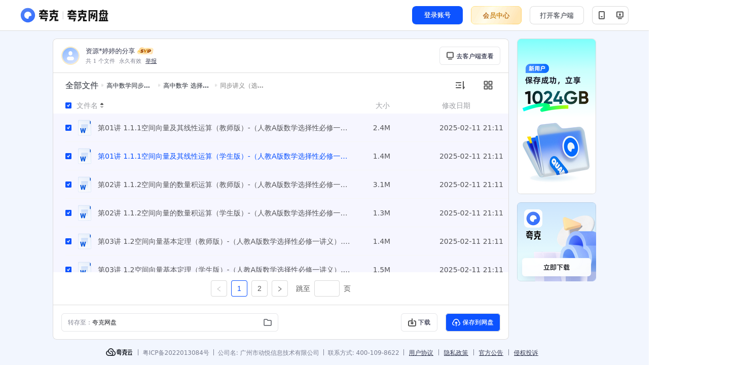Open the 用户协议 link
This screenshot has height=365, width=736.
[421, 353]
